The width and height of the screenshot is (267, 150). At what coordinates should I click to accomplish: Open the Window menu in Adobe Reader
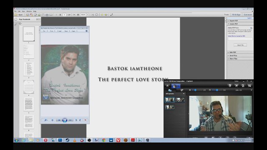coord(29,11)
